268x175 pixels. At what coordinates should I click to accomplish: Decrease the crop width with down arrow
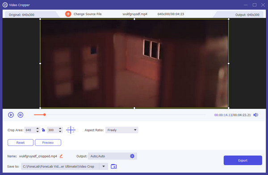click(x=38, y=132)
